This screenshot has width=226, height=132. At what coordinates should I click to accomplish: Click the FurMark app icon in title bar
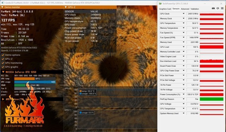click(3, 3)
